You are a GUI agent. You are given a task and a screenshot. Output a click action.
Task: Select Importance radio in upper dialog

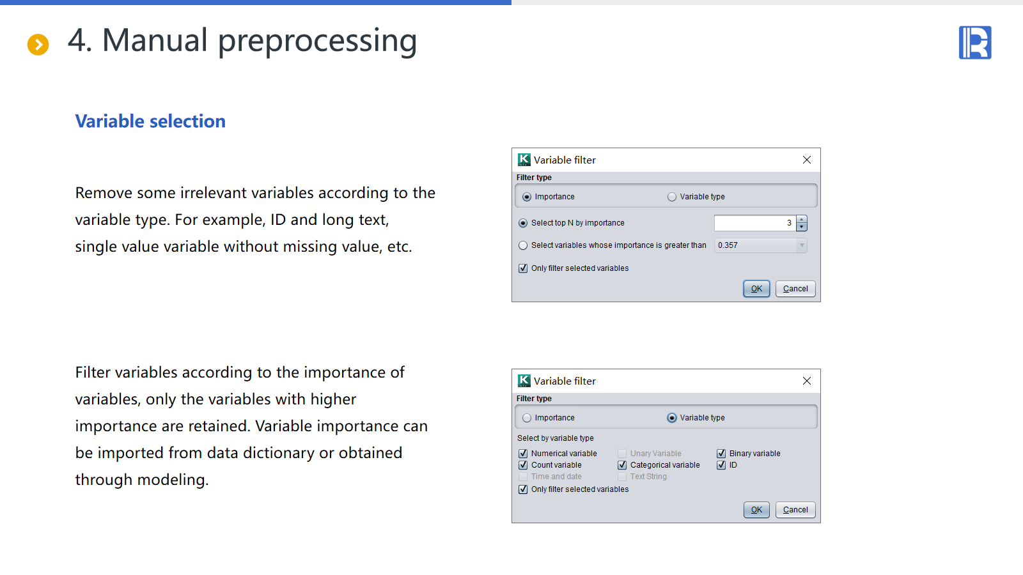[x=527, y=197]
